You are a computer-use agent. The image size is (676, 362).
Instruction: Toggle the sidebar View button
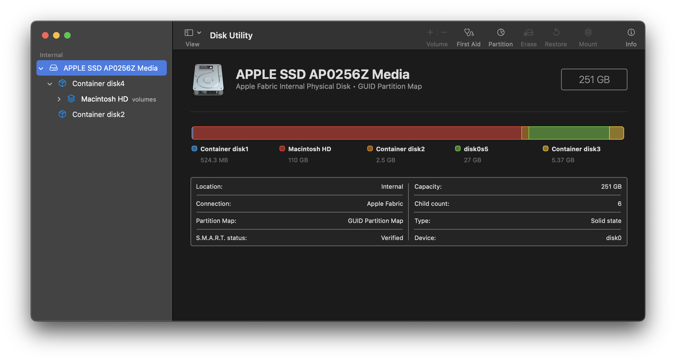[189, 33]
